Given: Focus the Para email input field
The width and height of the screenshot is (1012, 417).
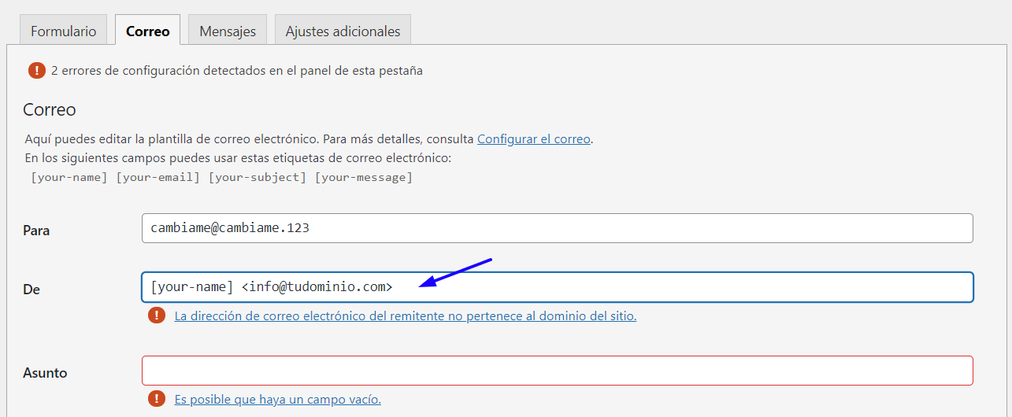Looking at the screenshot, I should tap(558, 228).
